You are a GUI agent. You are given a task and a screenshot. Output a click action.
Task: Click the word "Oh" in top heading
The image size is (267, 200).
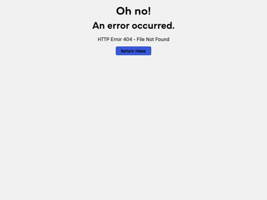[x=124, y=11]
